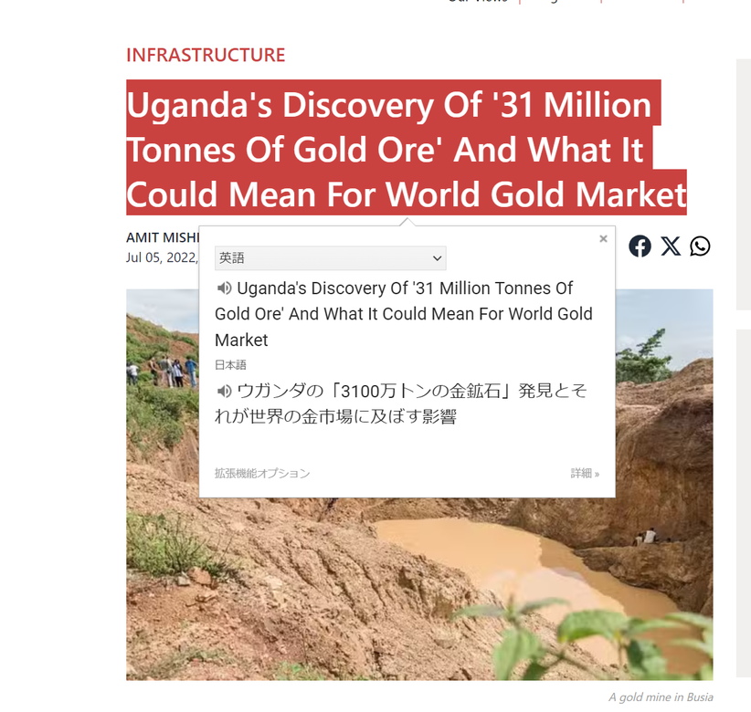
Task: Share article via WhatsApp icon
Action: pyautogui.click(x=700, y=246)
